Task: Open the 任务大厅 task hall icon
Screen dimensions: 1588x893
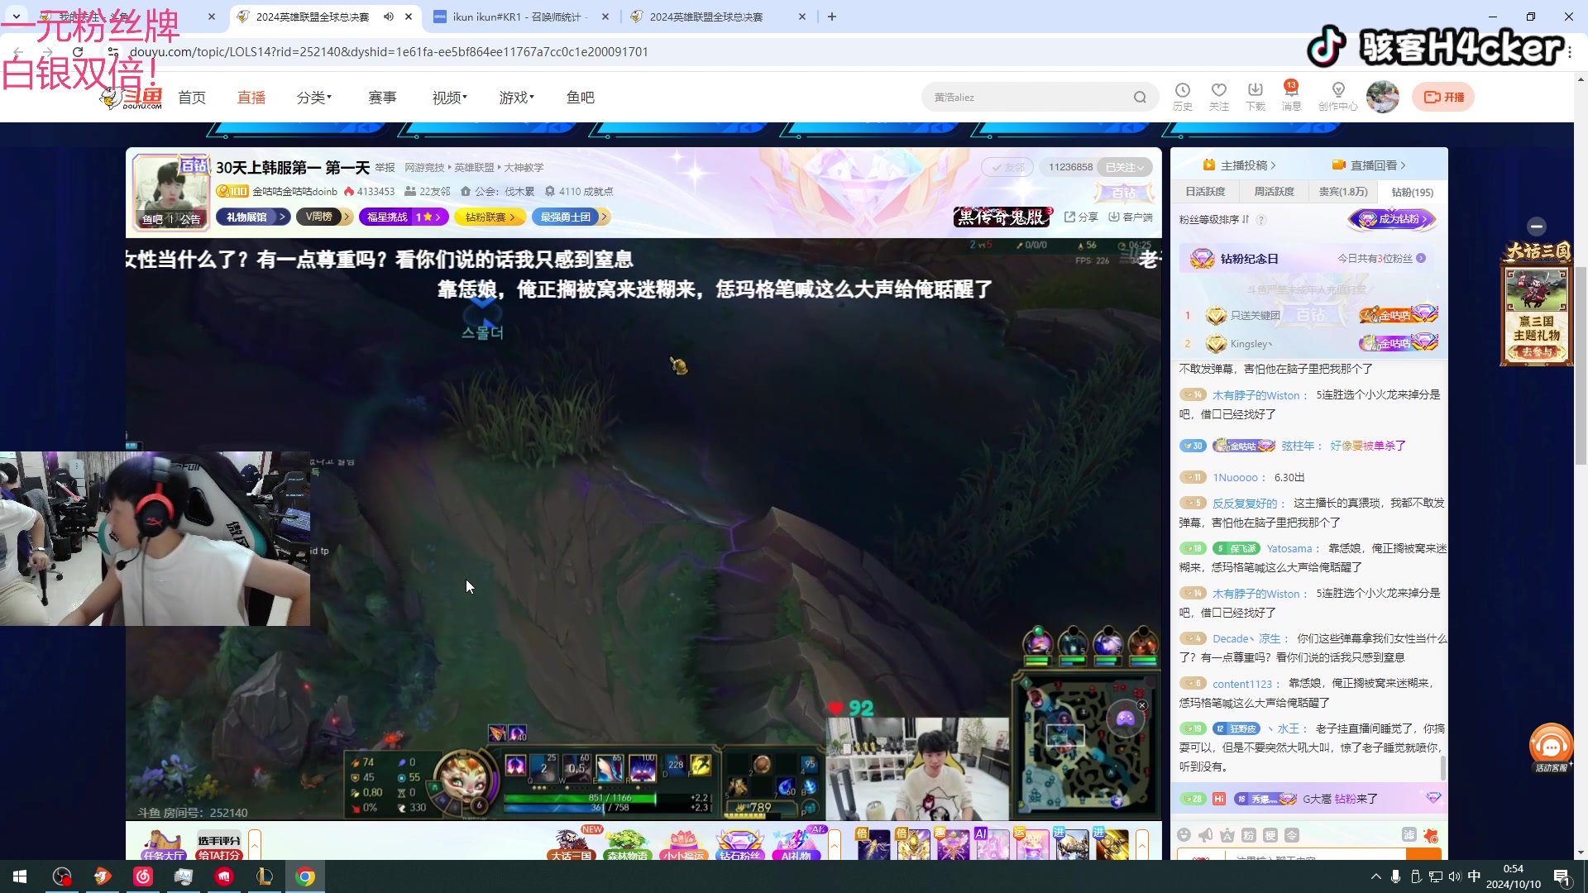Action: click(x=164, y=845)
